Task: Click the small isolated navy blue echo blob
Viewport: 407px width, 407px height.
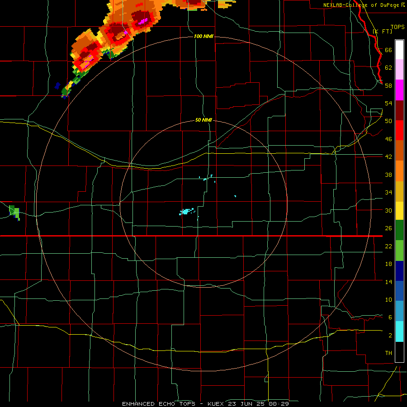Action: 57,85
